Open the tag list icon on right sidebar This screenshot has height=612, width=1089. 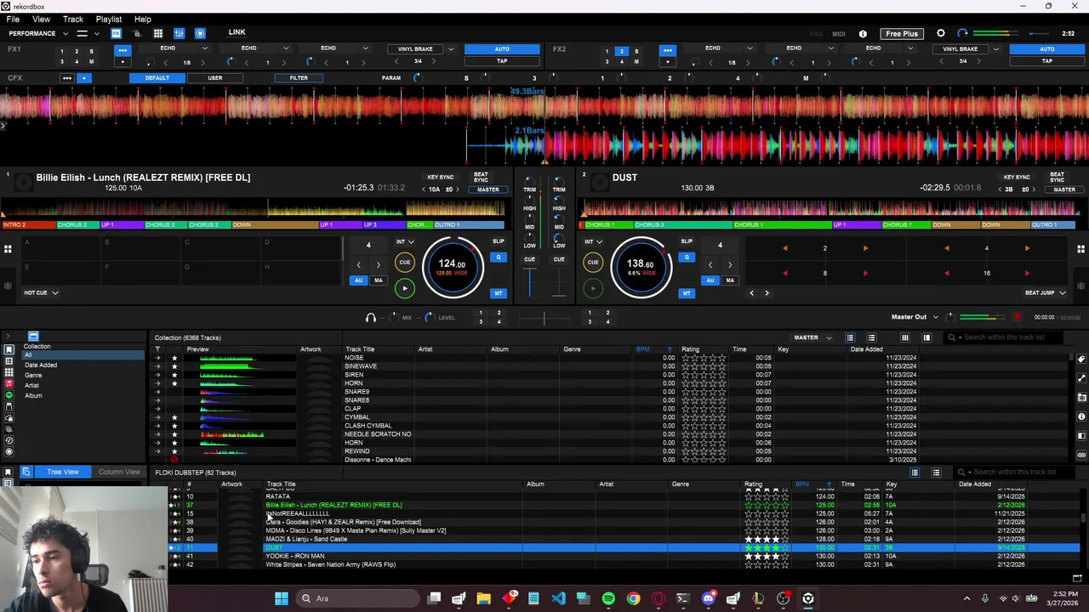pyautogui.click(x=1081, y=360)
